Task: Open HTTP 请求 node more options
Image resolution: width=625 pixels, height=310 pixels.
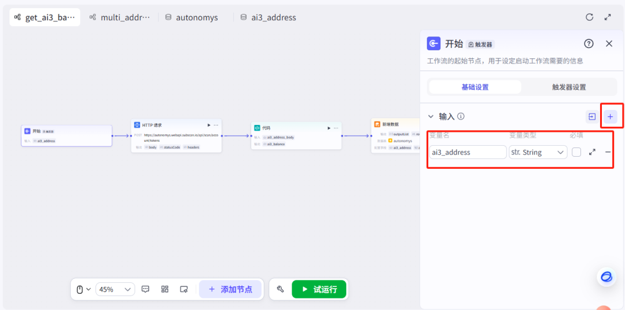Action: coord(216,125)
